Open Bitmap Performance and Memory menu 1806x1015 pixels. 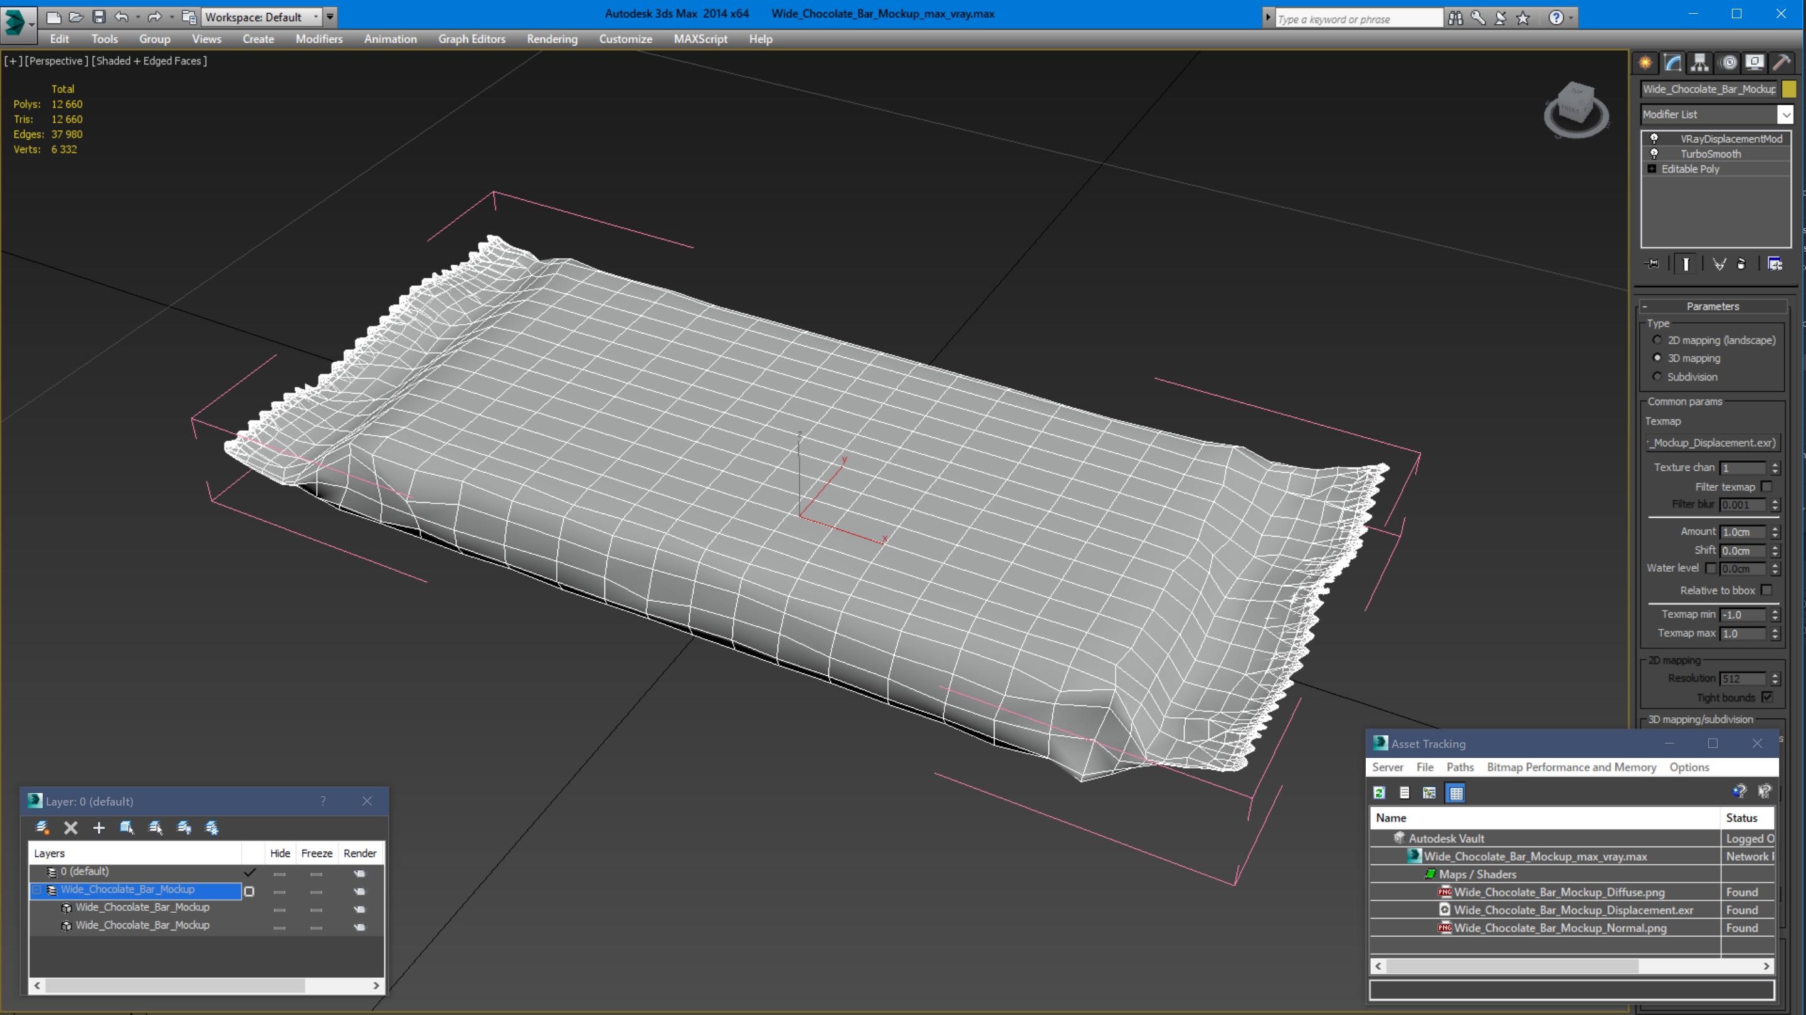[x=1571, y=767]
